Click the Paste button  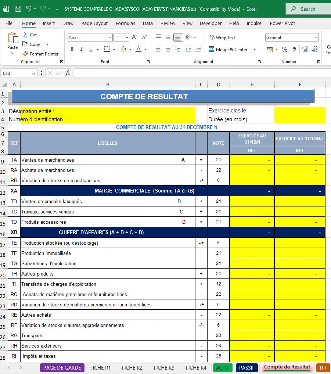click(x=12, y=43)
